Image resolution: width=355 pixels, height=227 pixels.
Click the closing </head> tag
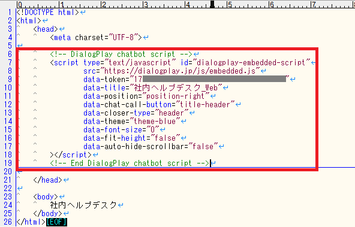click(x=47, y=180)
